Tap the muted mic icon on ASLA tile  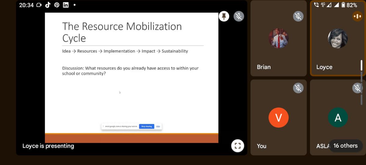pos(357,88)
